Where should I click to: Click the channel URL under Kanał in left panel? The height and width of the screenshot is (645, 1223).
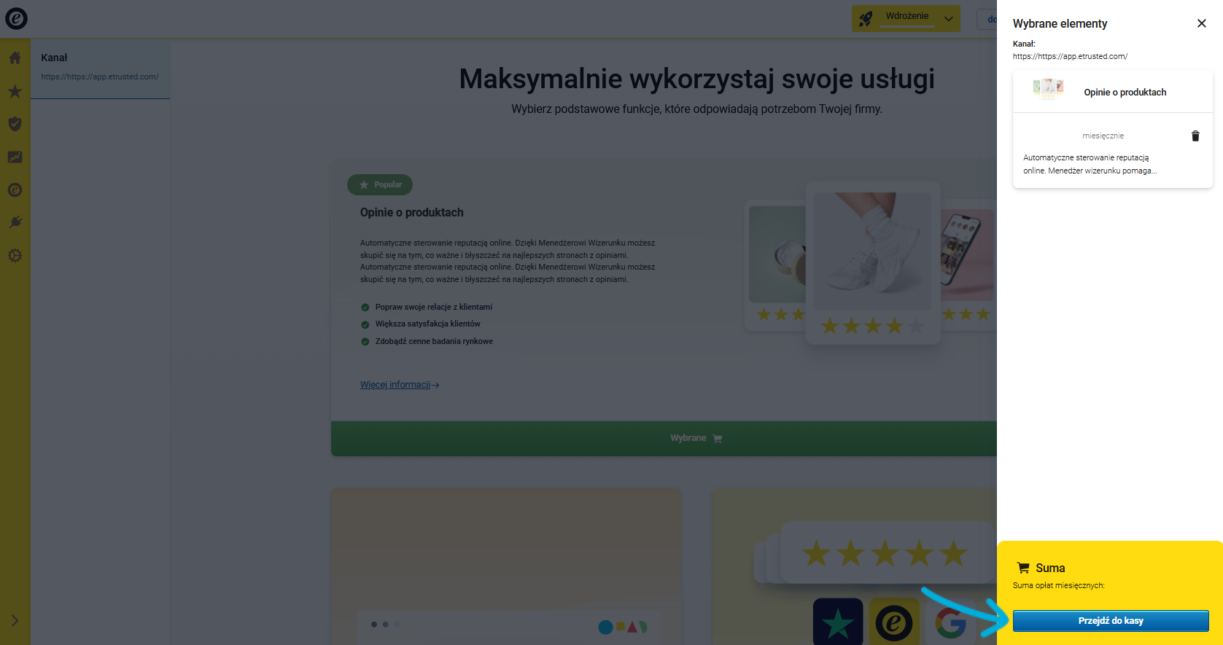click(100, 77)
